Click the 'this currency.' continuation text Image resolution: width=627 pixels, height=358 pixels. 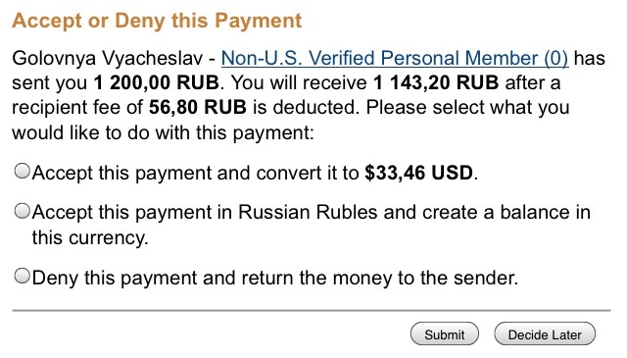90,238
